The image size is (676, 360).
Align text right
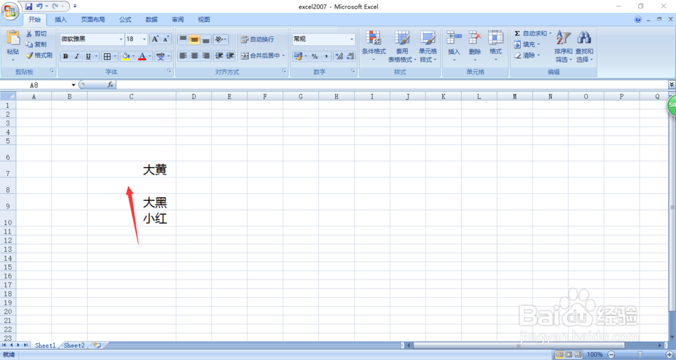click(206, 56)
